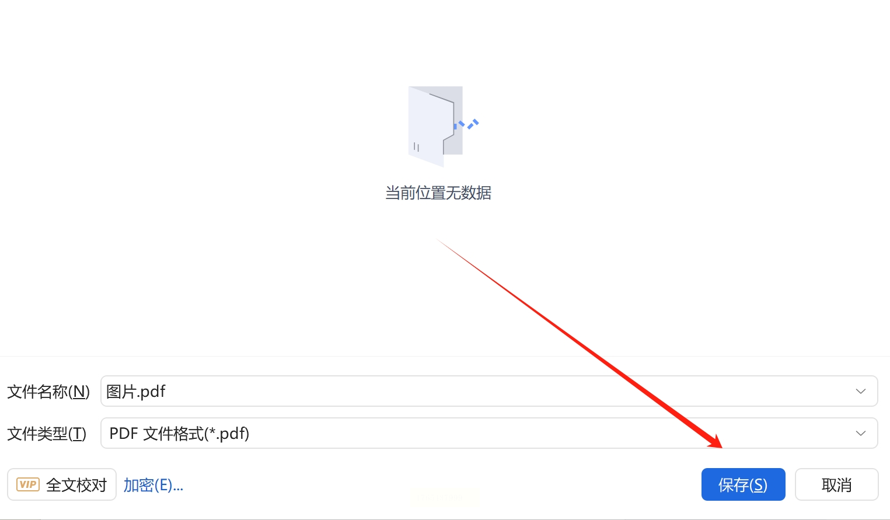This screenshot has width=890, height=520.
Task: Click the 文件类型(T) label
Action: point(47,434)
